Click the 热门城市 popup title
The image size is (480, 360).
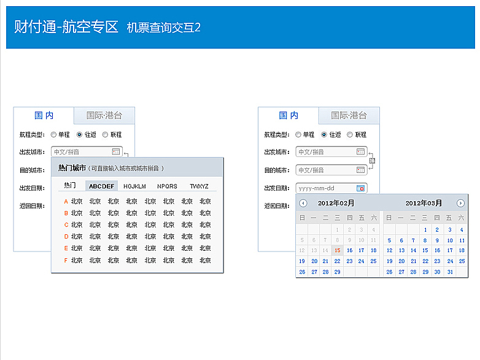[72, 168]
